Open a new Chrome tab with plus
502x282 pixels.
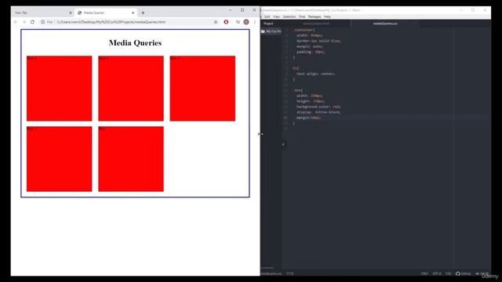click(143, 13)
